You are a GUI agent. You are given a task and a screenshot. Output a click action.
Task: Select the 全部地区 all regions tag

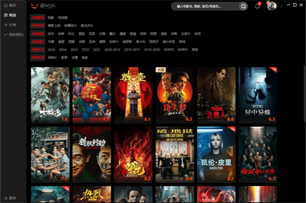(x=38, y=42)
